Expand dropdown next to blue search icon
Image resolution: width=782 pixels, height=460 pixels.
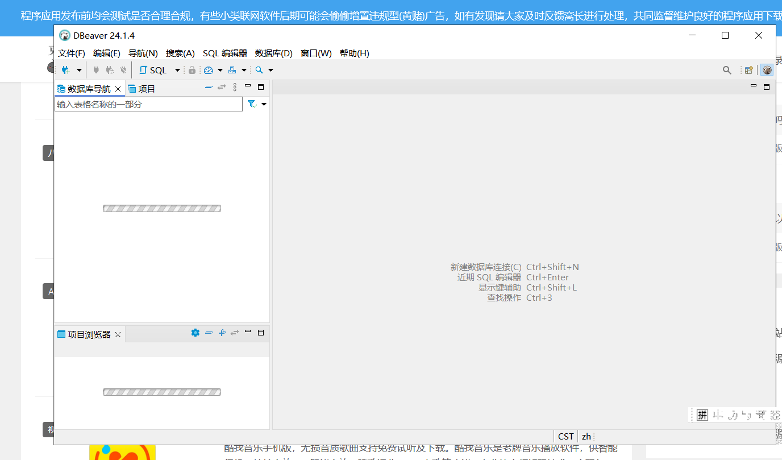pos(271,70)
